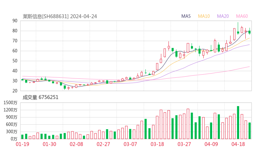This screenshot has width=255, height=152.
Task: Click the first green volume bar on left
Action: (x=22, y=137)
